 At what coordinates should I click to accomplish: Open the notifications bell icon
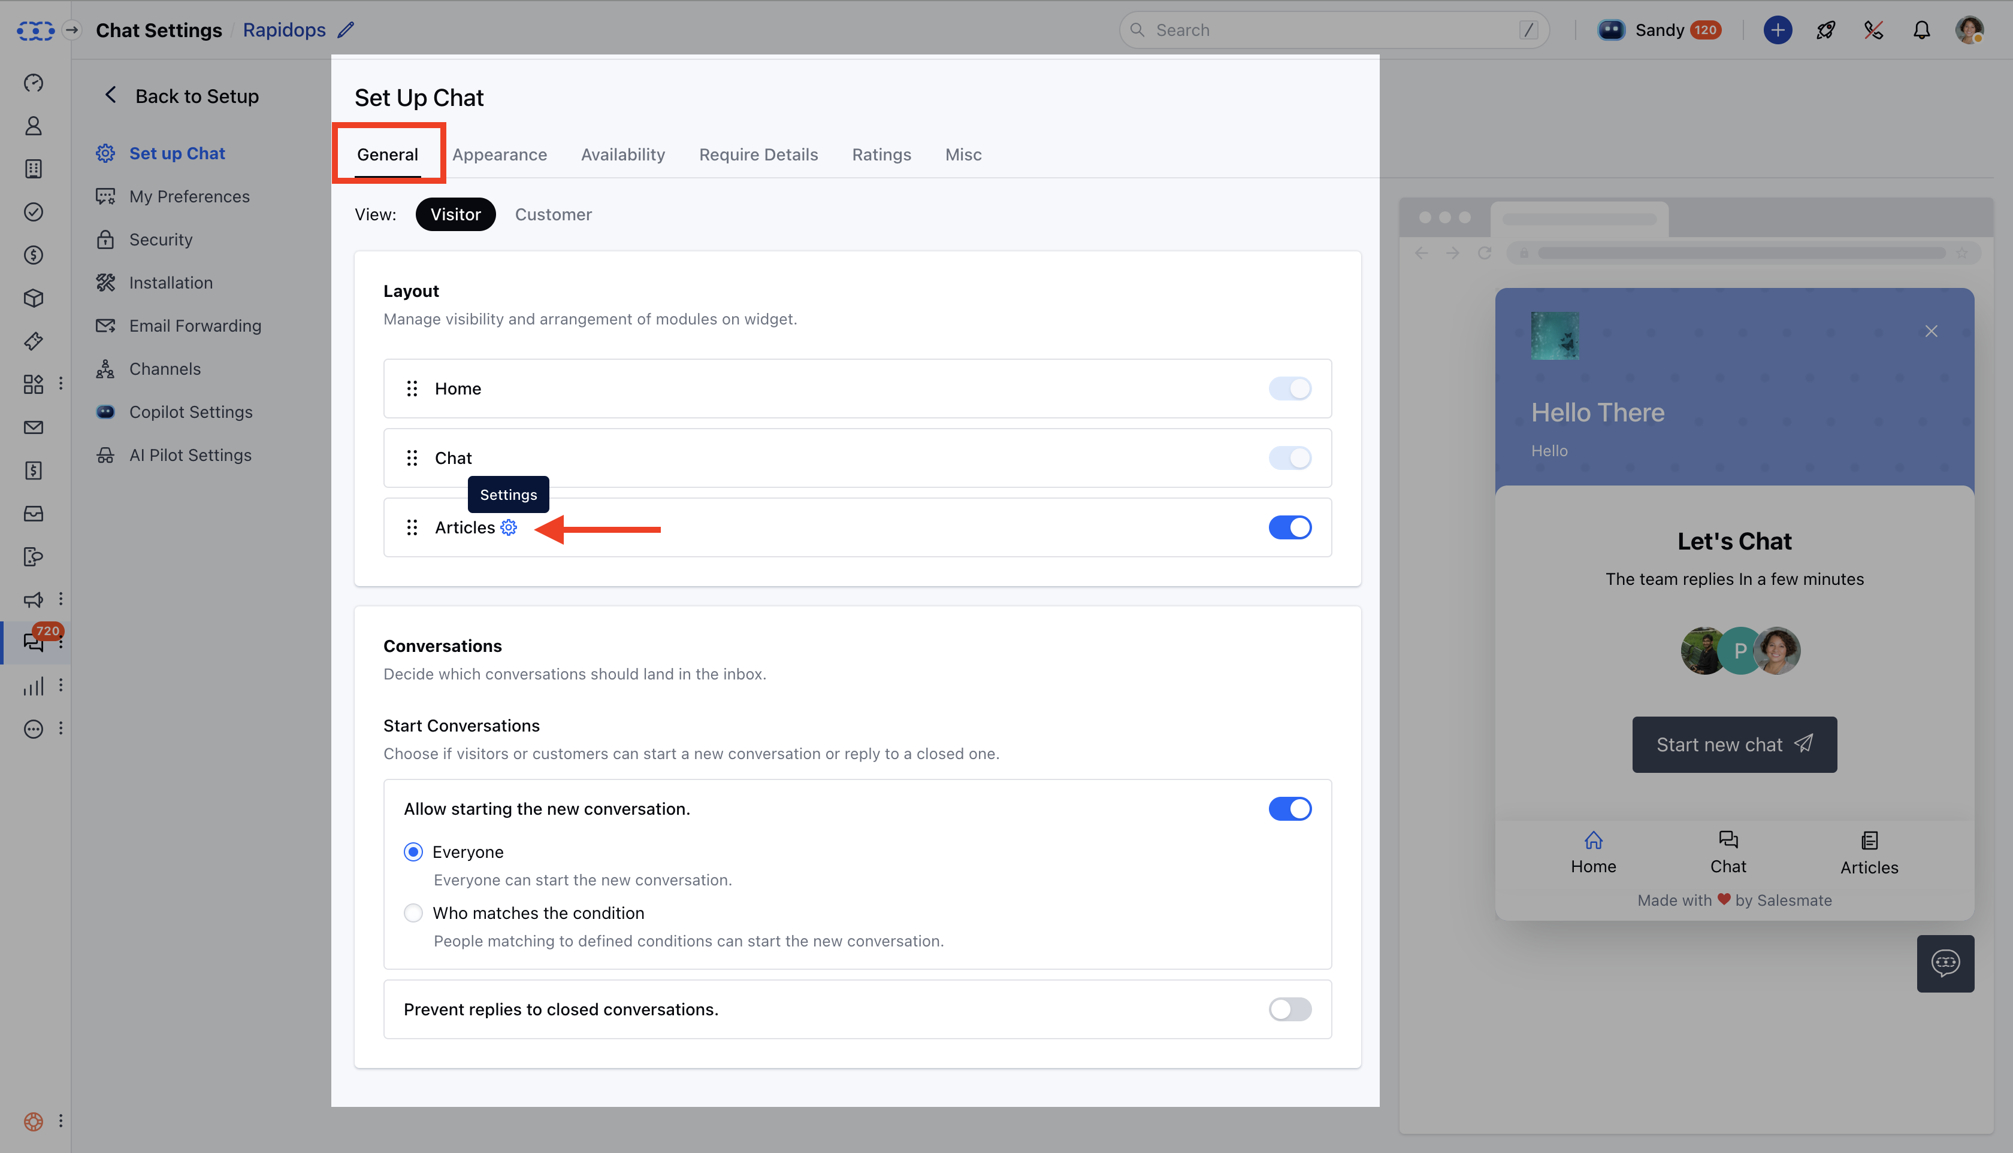(x=1921, y=30)
